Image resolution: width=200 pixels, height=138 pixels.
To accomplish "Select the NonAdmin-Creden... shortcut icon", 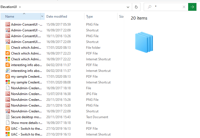I will (8, 111).
